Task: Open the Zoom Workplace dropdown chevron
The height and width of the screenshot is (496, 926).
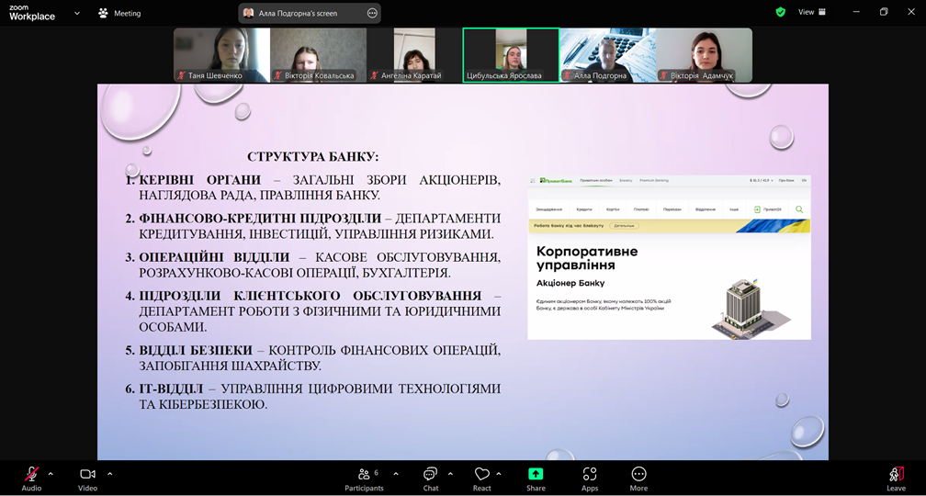Action: [77, 14]
